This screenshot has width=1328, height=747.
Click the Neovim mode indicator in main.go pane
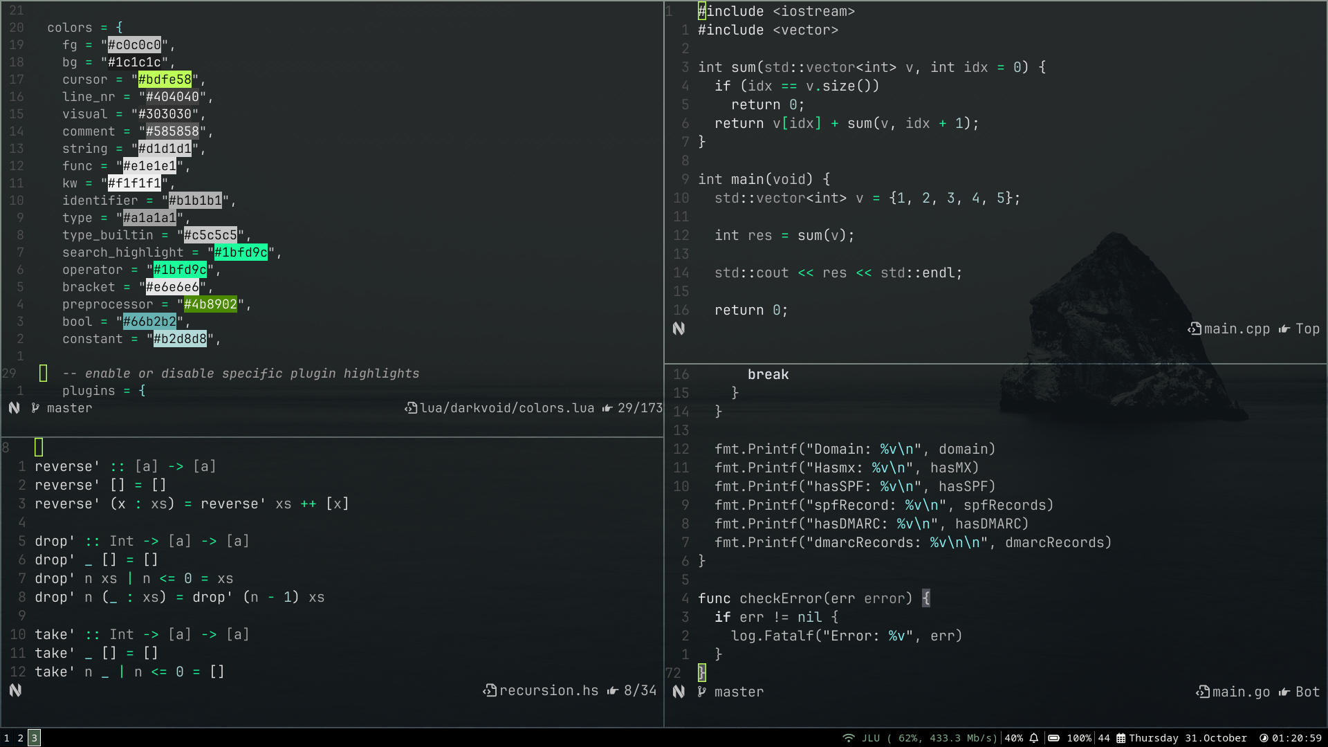(679, 692)
